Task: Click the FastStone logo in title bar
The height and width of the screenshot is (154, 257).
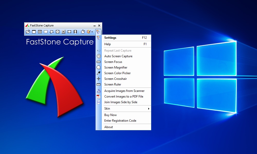Action: 27,25
